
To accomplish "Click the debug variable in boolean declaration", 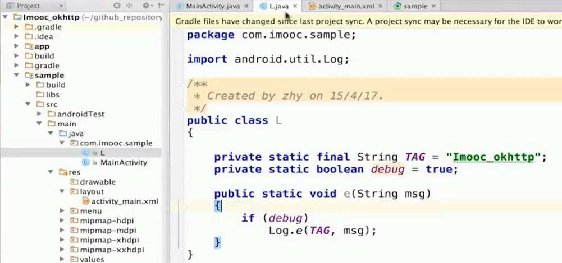I will (387, 169).
